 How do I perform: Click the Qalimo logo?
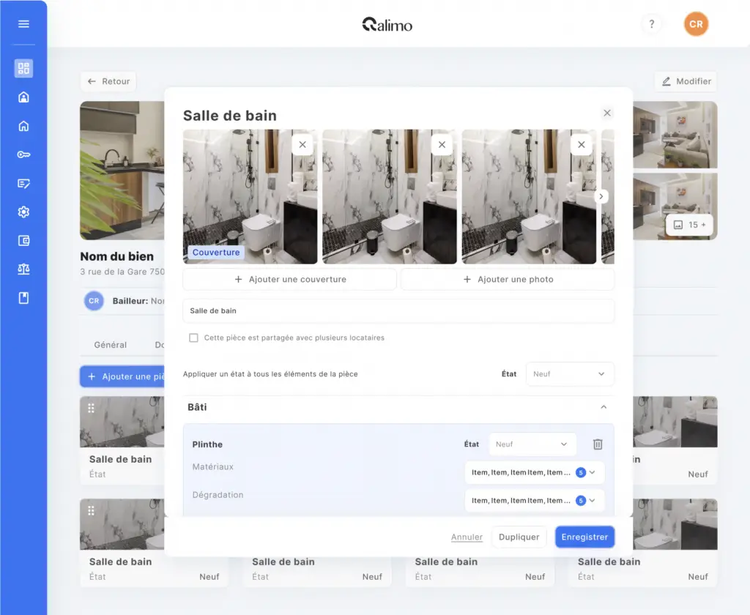(387, 24)
